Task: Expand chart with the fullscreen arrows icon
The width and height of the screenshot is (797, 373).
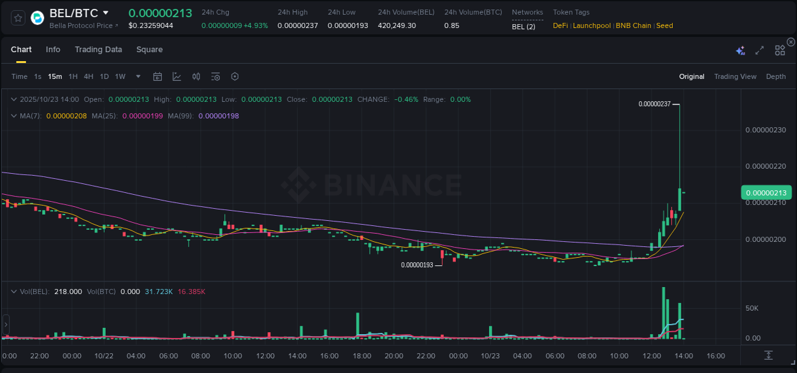Action: [759, 50]
